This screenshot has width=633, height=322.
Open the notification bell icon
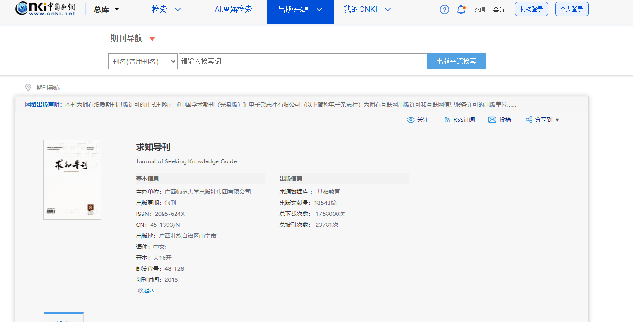click(461, 10)
